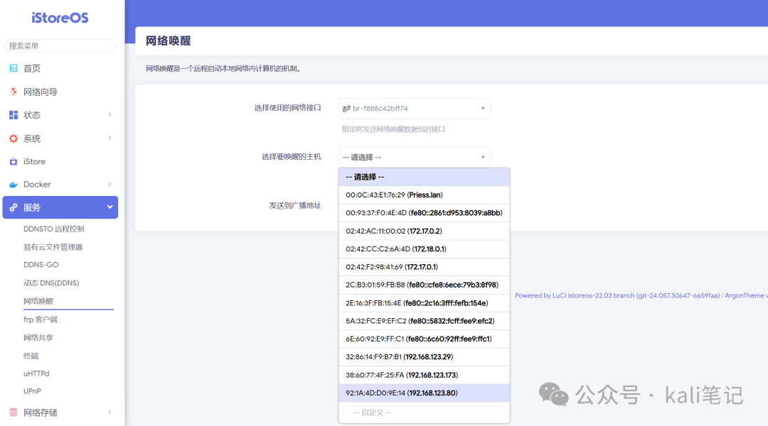This screenshot has width=768, height=426.
Task: Click the Docker whale icon
Action: click(13, 185)
